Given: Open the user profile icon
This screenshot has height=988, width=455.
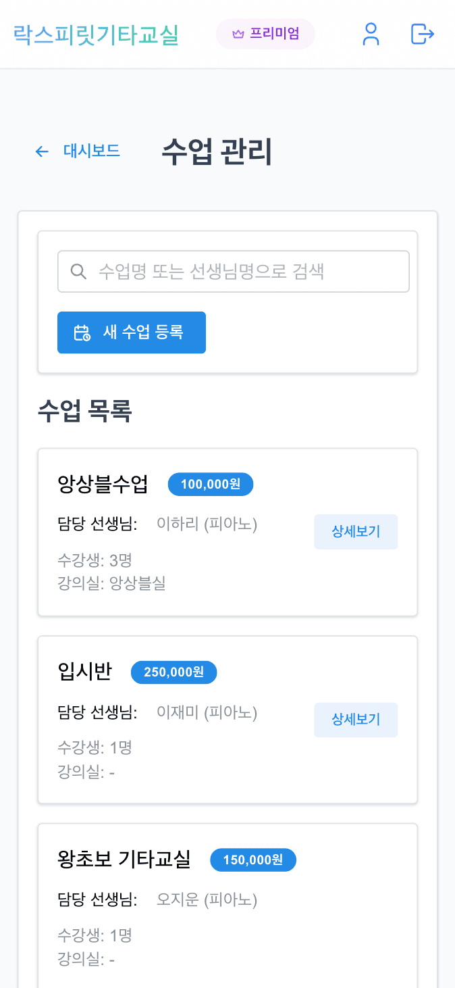Looking at the screenshot, I should (x=370, y=35).
